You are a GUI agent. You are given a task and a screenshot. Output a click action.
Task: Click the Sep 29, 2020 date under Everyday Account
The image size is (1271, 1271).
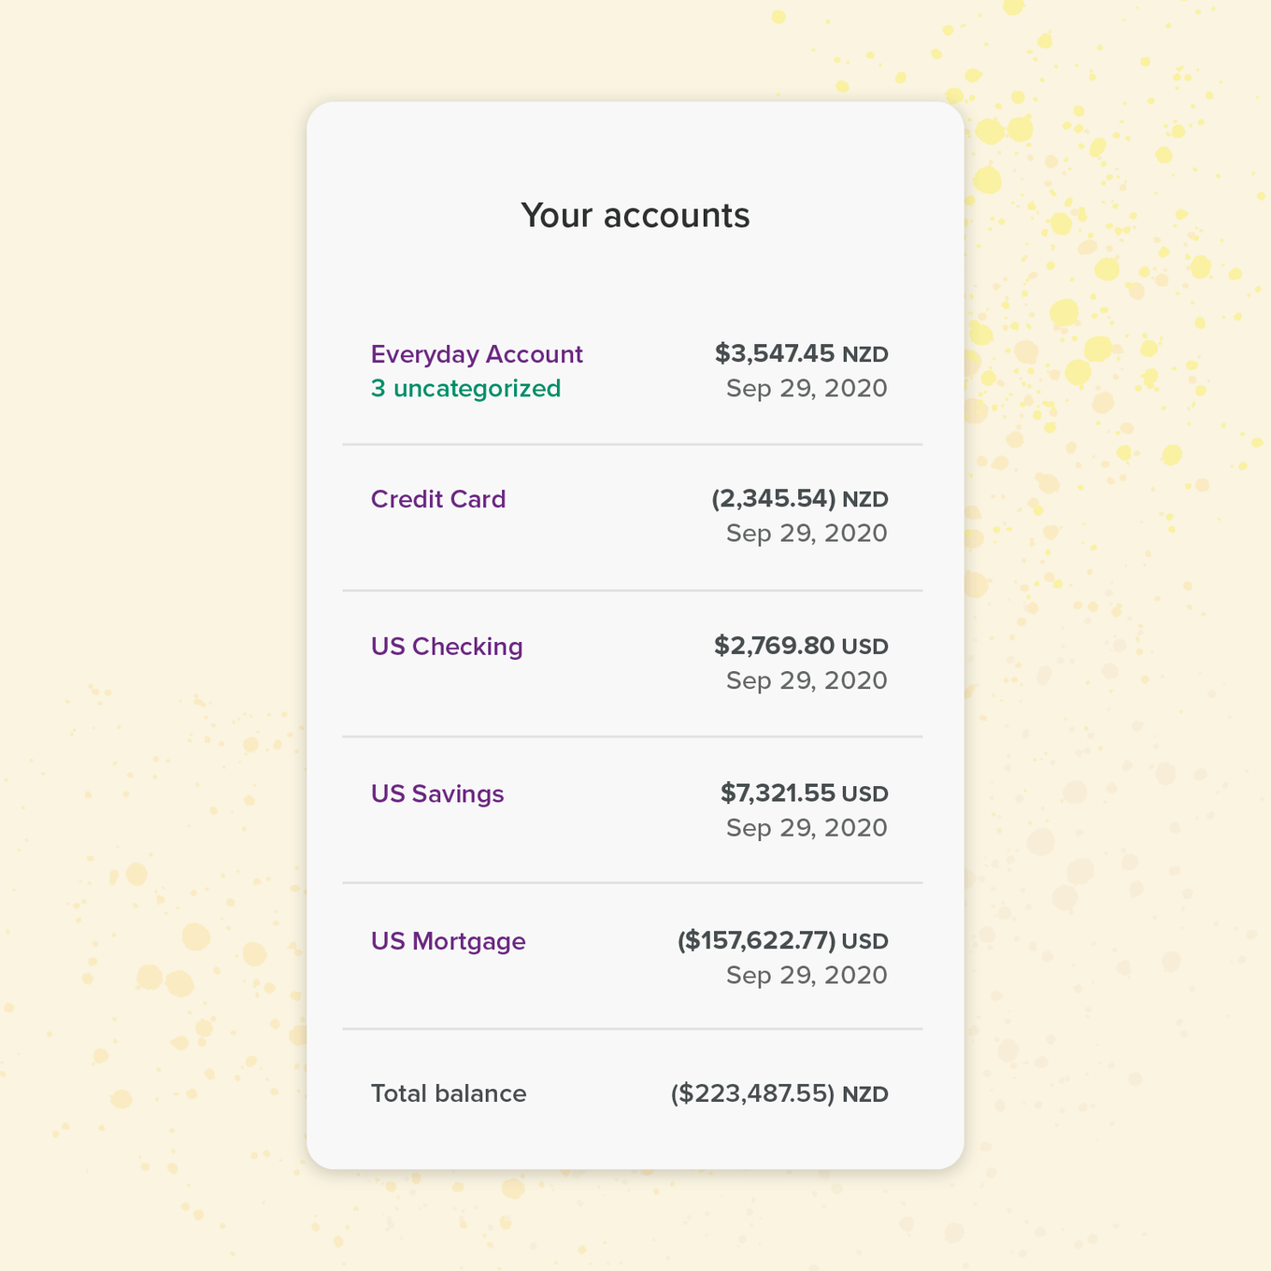coord(807,388)
